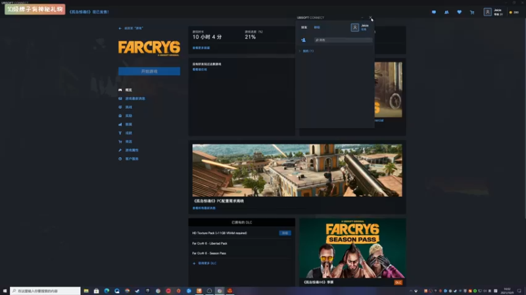Click the add friend icon in Ubisoft Connect panel
The image size is (526, 295).
(x=304, y=40)
